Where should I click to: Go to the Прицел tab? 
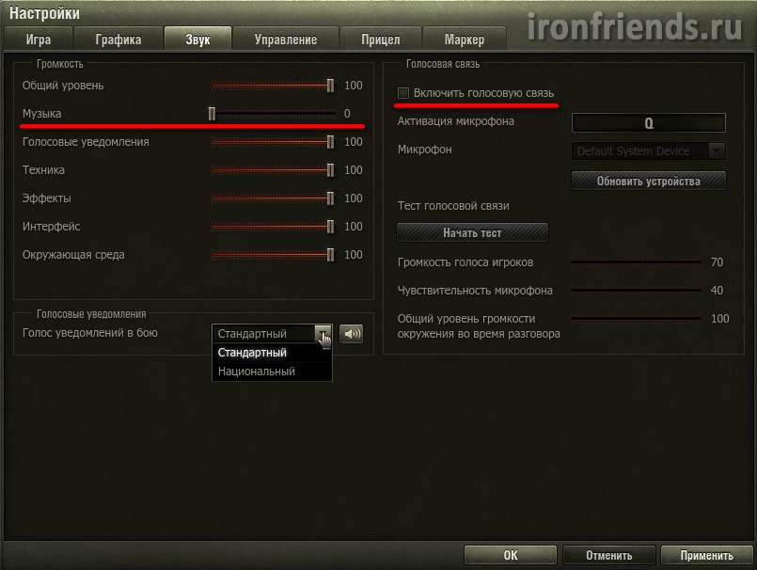coord(381,40)
